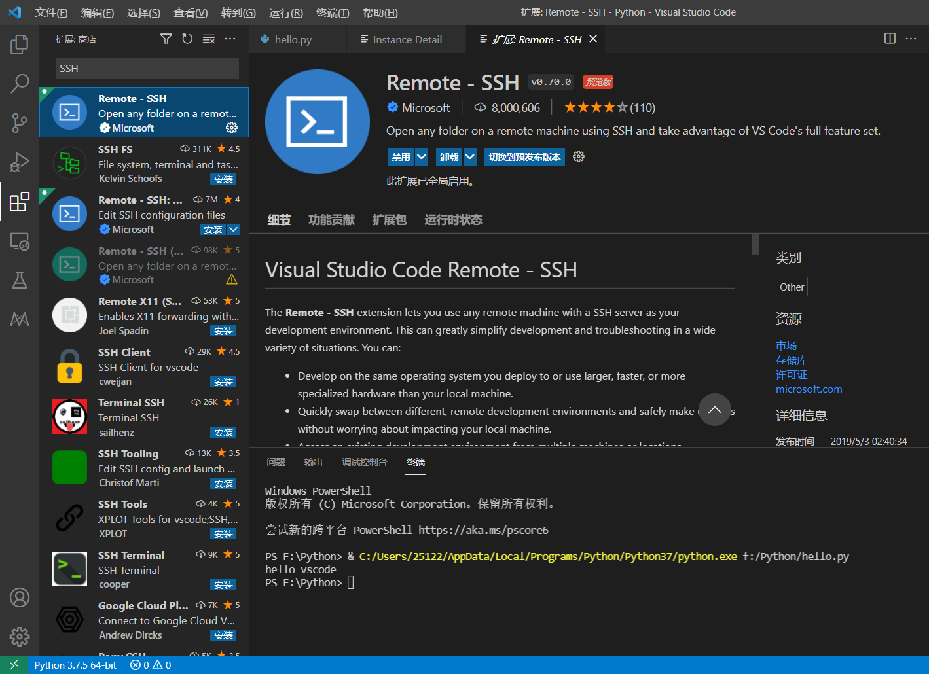Image resolution: width=929 pixels, height=674 pixels.
Task: Open the Manage gear in activity bar
Action: click(x=20, y=636)
